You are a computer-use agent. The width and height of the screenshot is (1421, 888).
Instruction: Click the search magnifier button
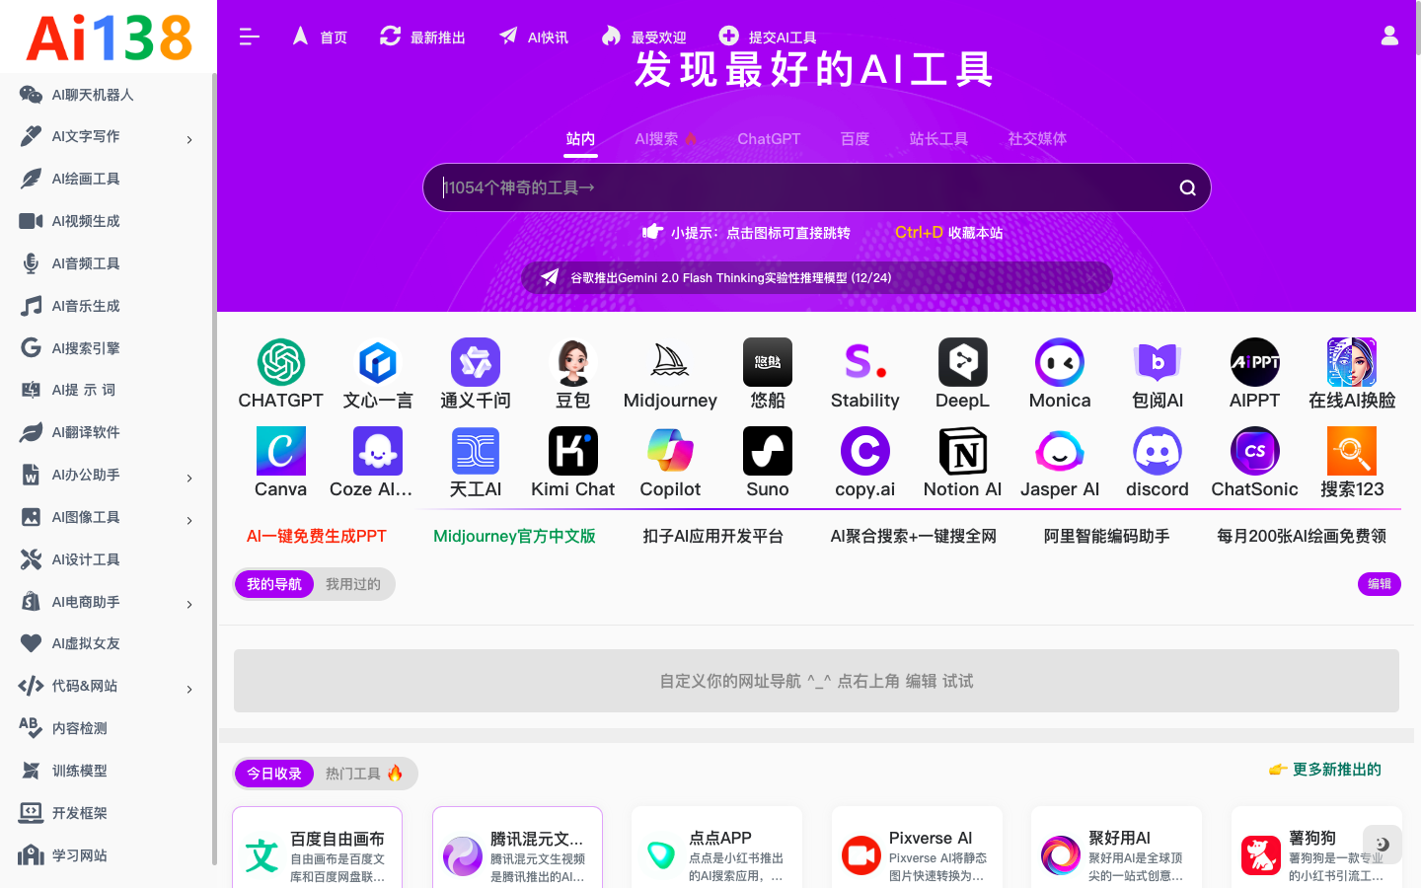[1187, 187]
